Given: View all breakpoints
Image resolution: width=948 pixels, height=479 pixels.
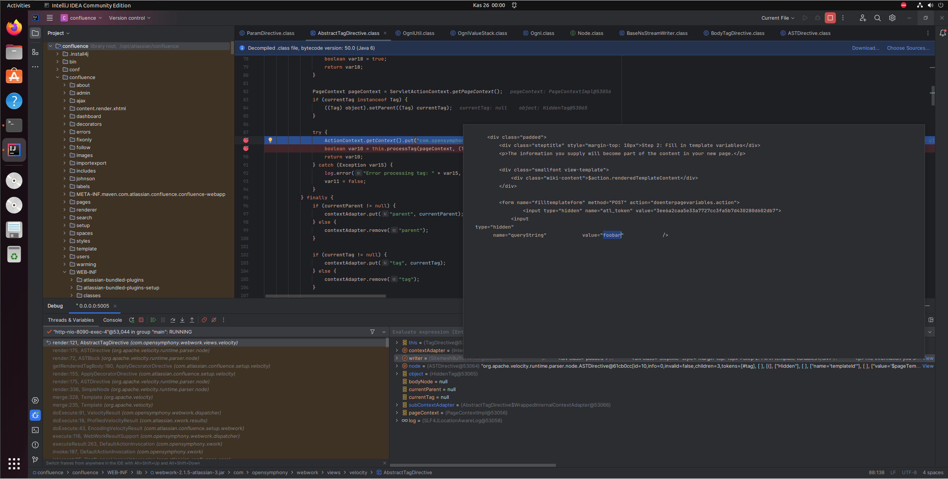Looking at the screenshot, I should click(x=204, y=320).
